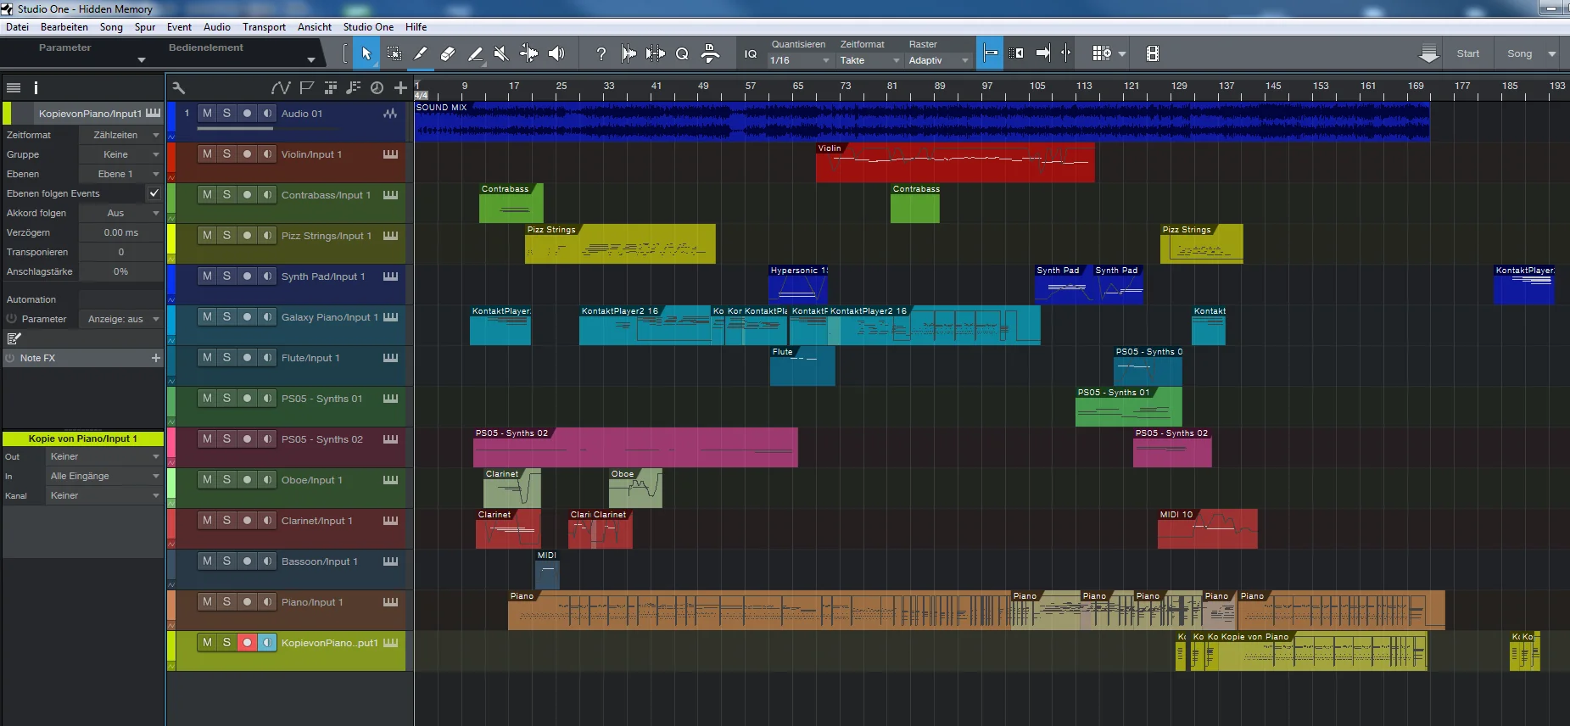Click the Song page button

point(1519,53)
